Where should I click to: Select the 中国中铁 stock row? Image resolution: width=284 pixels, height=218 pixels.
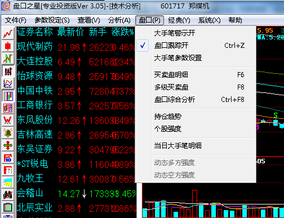pyautogui.click(x=76, y=91)
